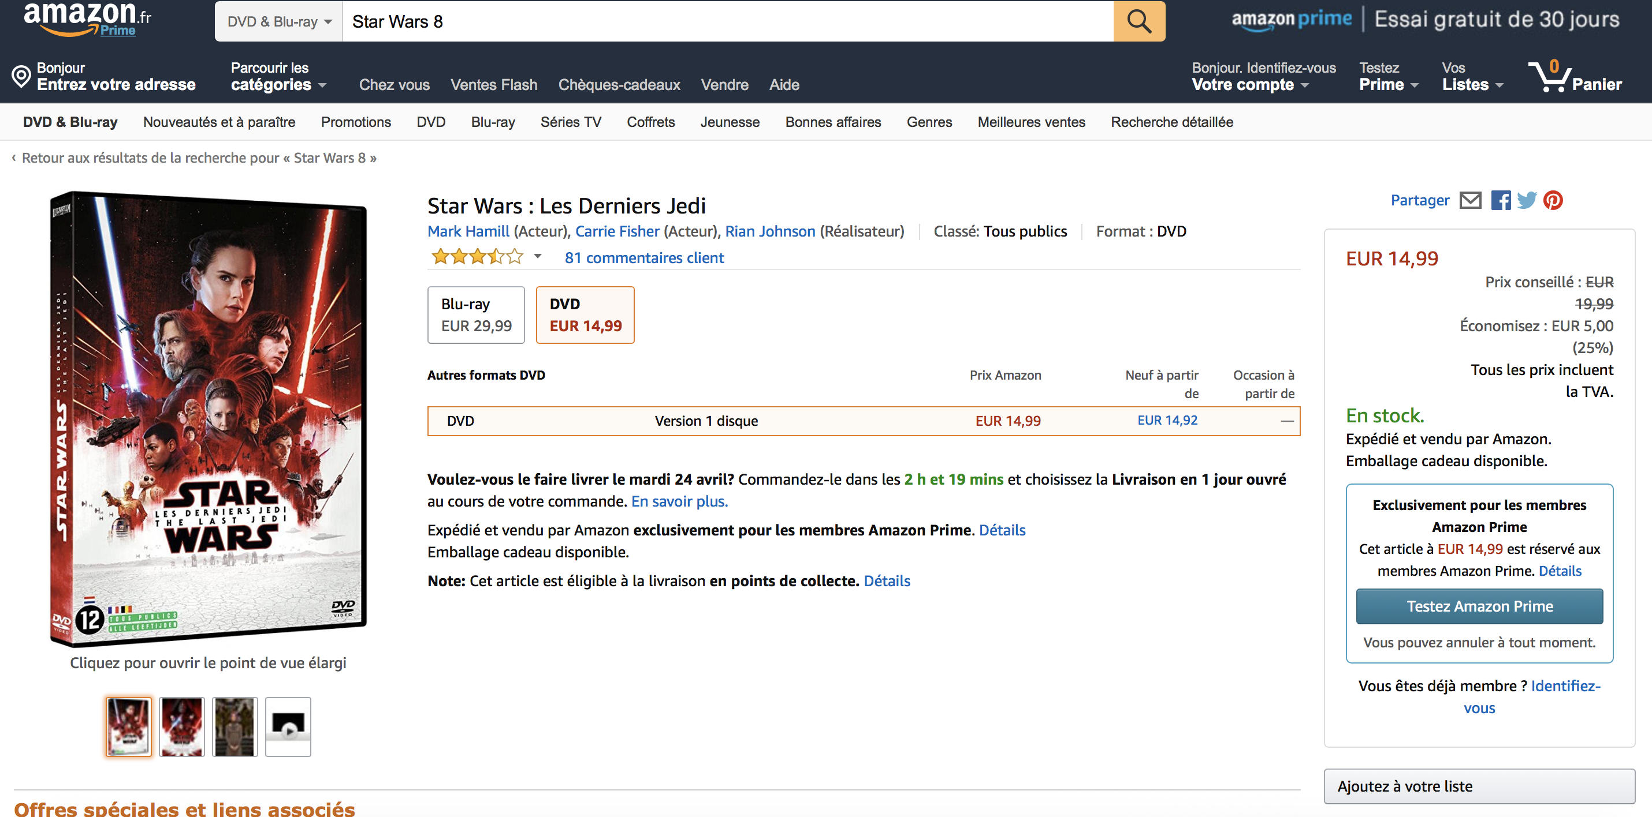Select the DVD format option
This screenshot has width=1652, height=817.
(585, 314)
